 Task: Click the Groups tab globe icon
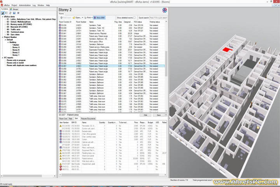coord(11,9)
